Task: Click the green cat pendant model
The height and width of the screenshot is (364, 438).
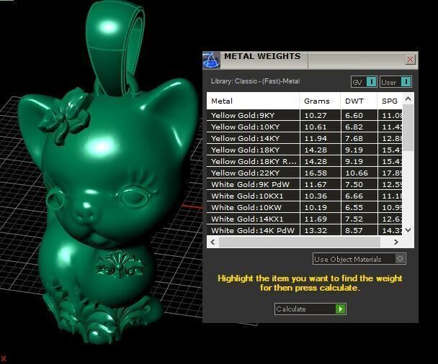Action: click(107, 212)
